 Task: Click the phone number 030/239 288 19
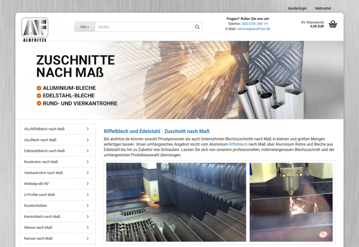pyautogui.click(x=254, y=24)
